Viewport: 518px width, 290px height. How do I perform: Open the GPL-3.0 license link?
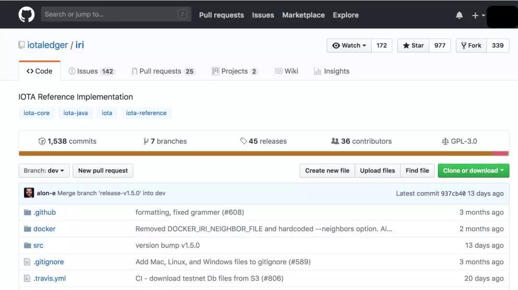(459, 141)
